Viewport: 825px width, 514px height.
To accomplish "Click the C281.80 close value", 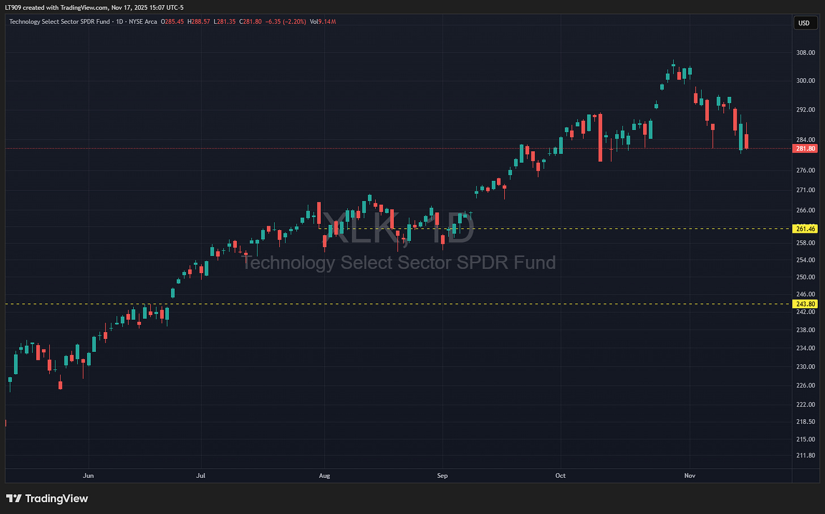I will coord(250,22).
